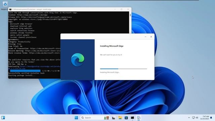Open the clock and date flyout
Screen dimensions: 215x121
[x=205, y=118]
